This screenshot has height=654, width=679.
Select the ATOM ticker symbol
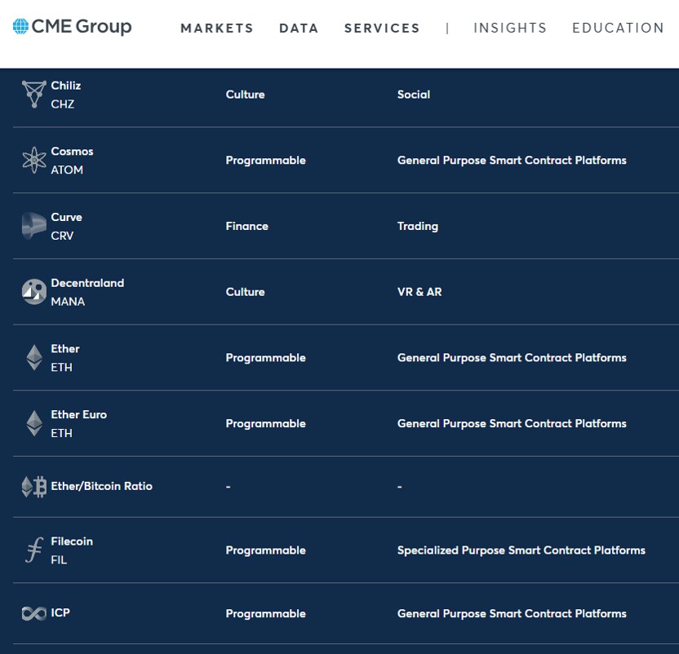point(67,170)
